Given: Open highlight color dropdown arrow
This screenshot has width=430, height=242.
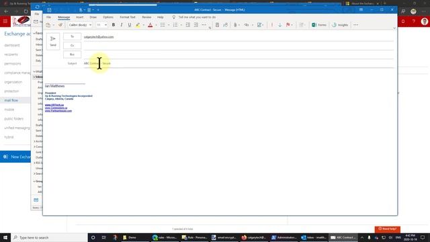Looking at the screenshot, I should pos(143,25).
